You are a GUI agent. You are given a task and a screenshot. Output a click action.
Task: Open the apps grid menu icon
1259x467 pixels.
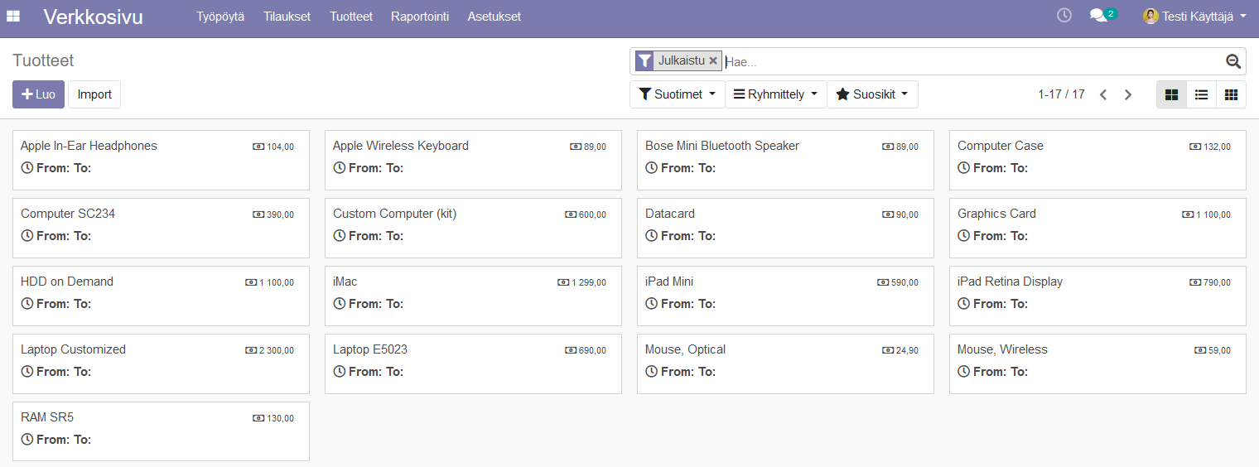pyautogui.click(x=13, y=16)
